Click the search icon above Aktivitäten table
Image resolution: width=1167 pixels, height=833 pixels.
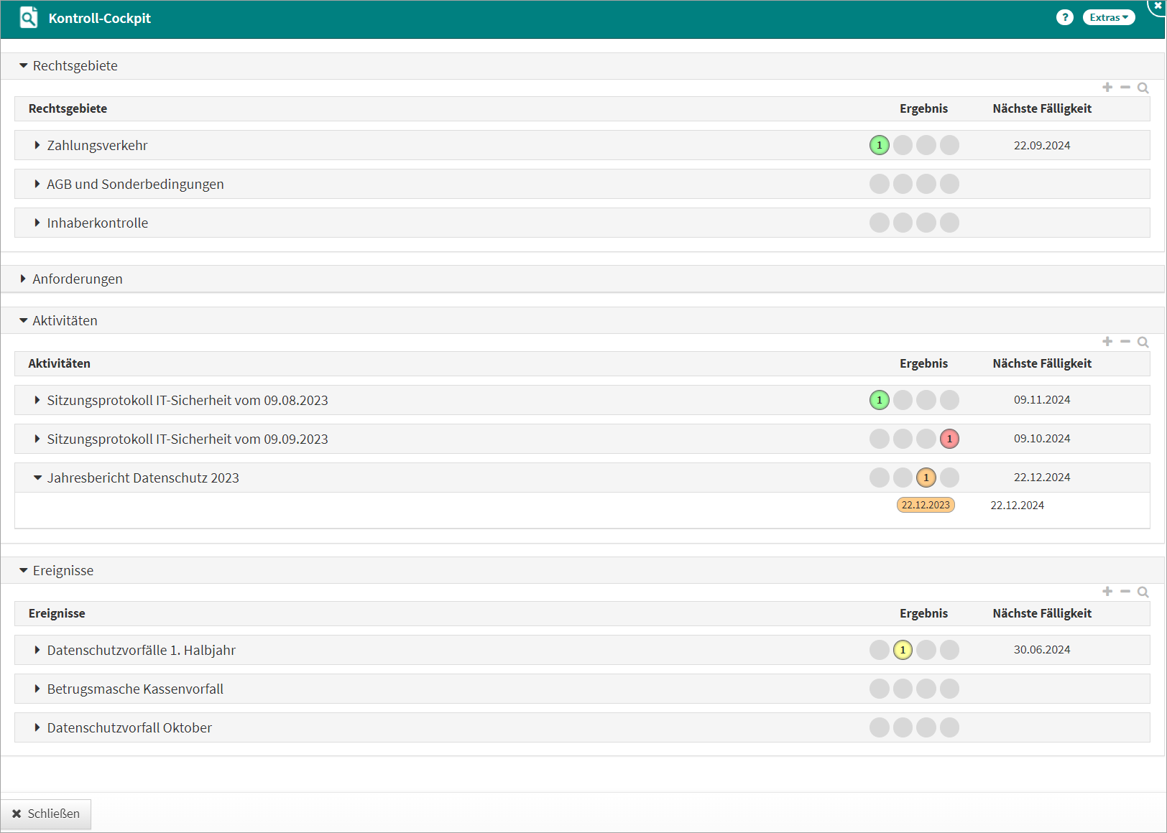(x=1143, y=343)
